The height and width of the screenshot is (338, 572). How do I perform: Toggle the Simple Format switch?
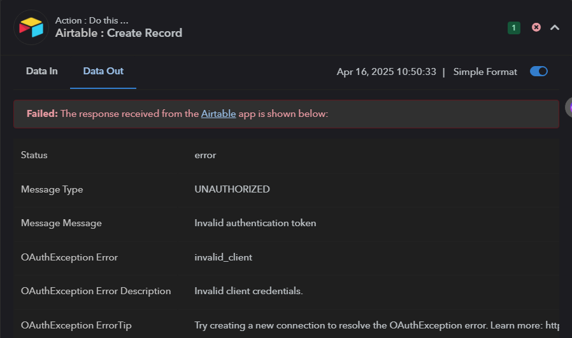click(538, 71)
